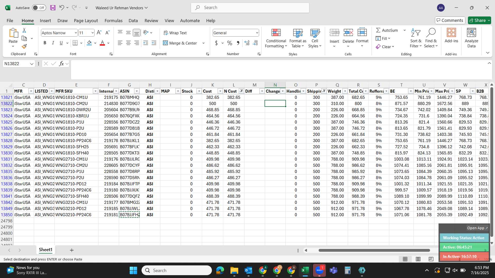495x278 pixels.
Task: Toggle Wrap Text
Action: coord(175,33)
